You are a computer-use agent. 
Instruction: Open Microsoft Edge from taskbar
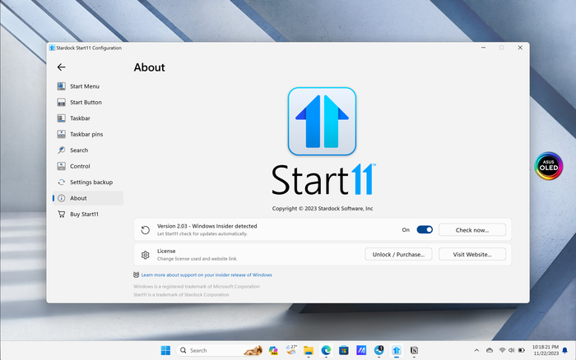[x=326, y=350]
